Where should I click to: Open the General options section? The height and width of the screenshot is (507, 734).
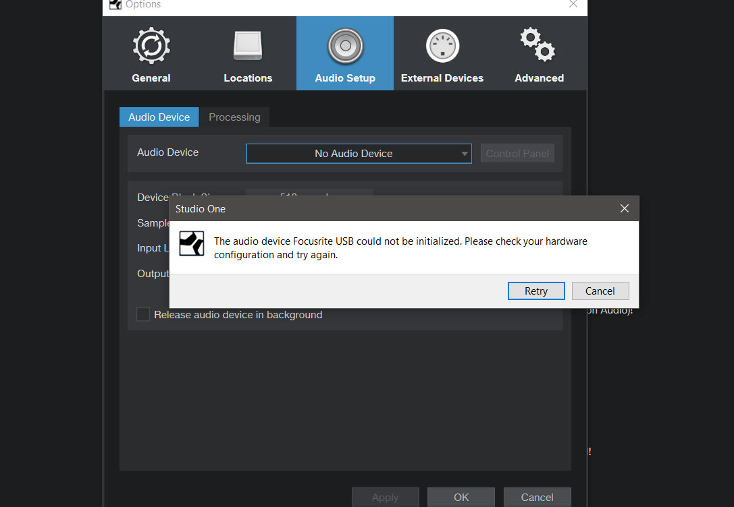pos(151,54)
